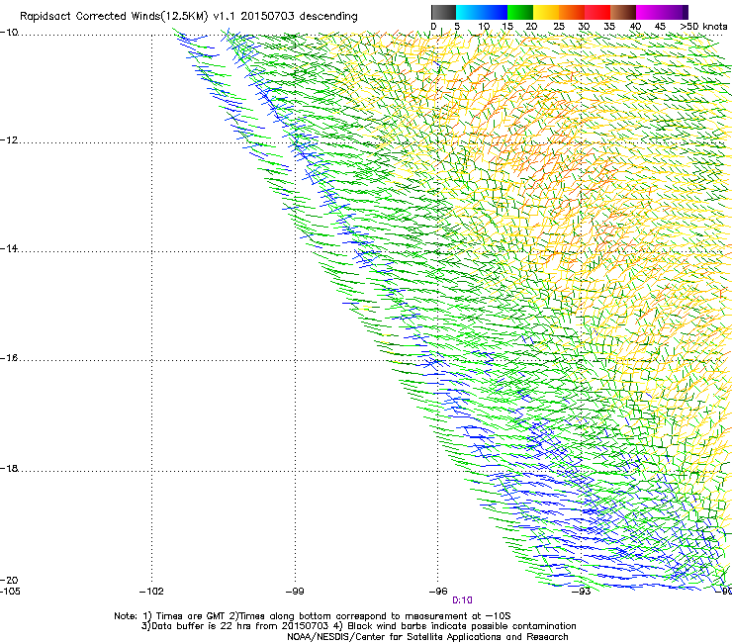Click the '-16' latitude axis label
Viewport: 732px width, 643px height.
9,358
